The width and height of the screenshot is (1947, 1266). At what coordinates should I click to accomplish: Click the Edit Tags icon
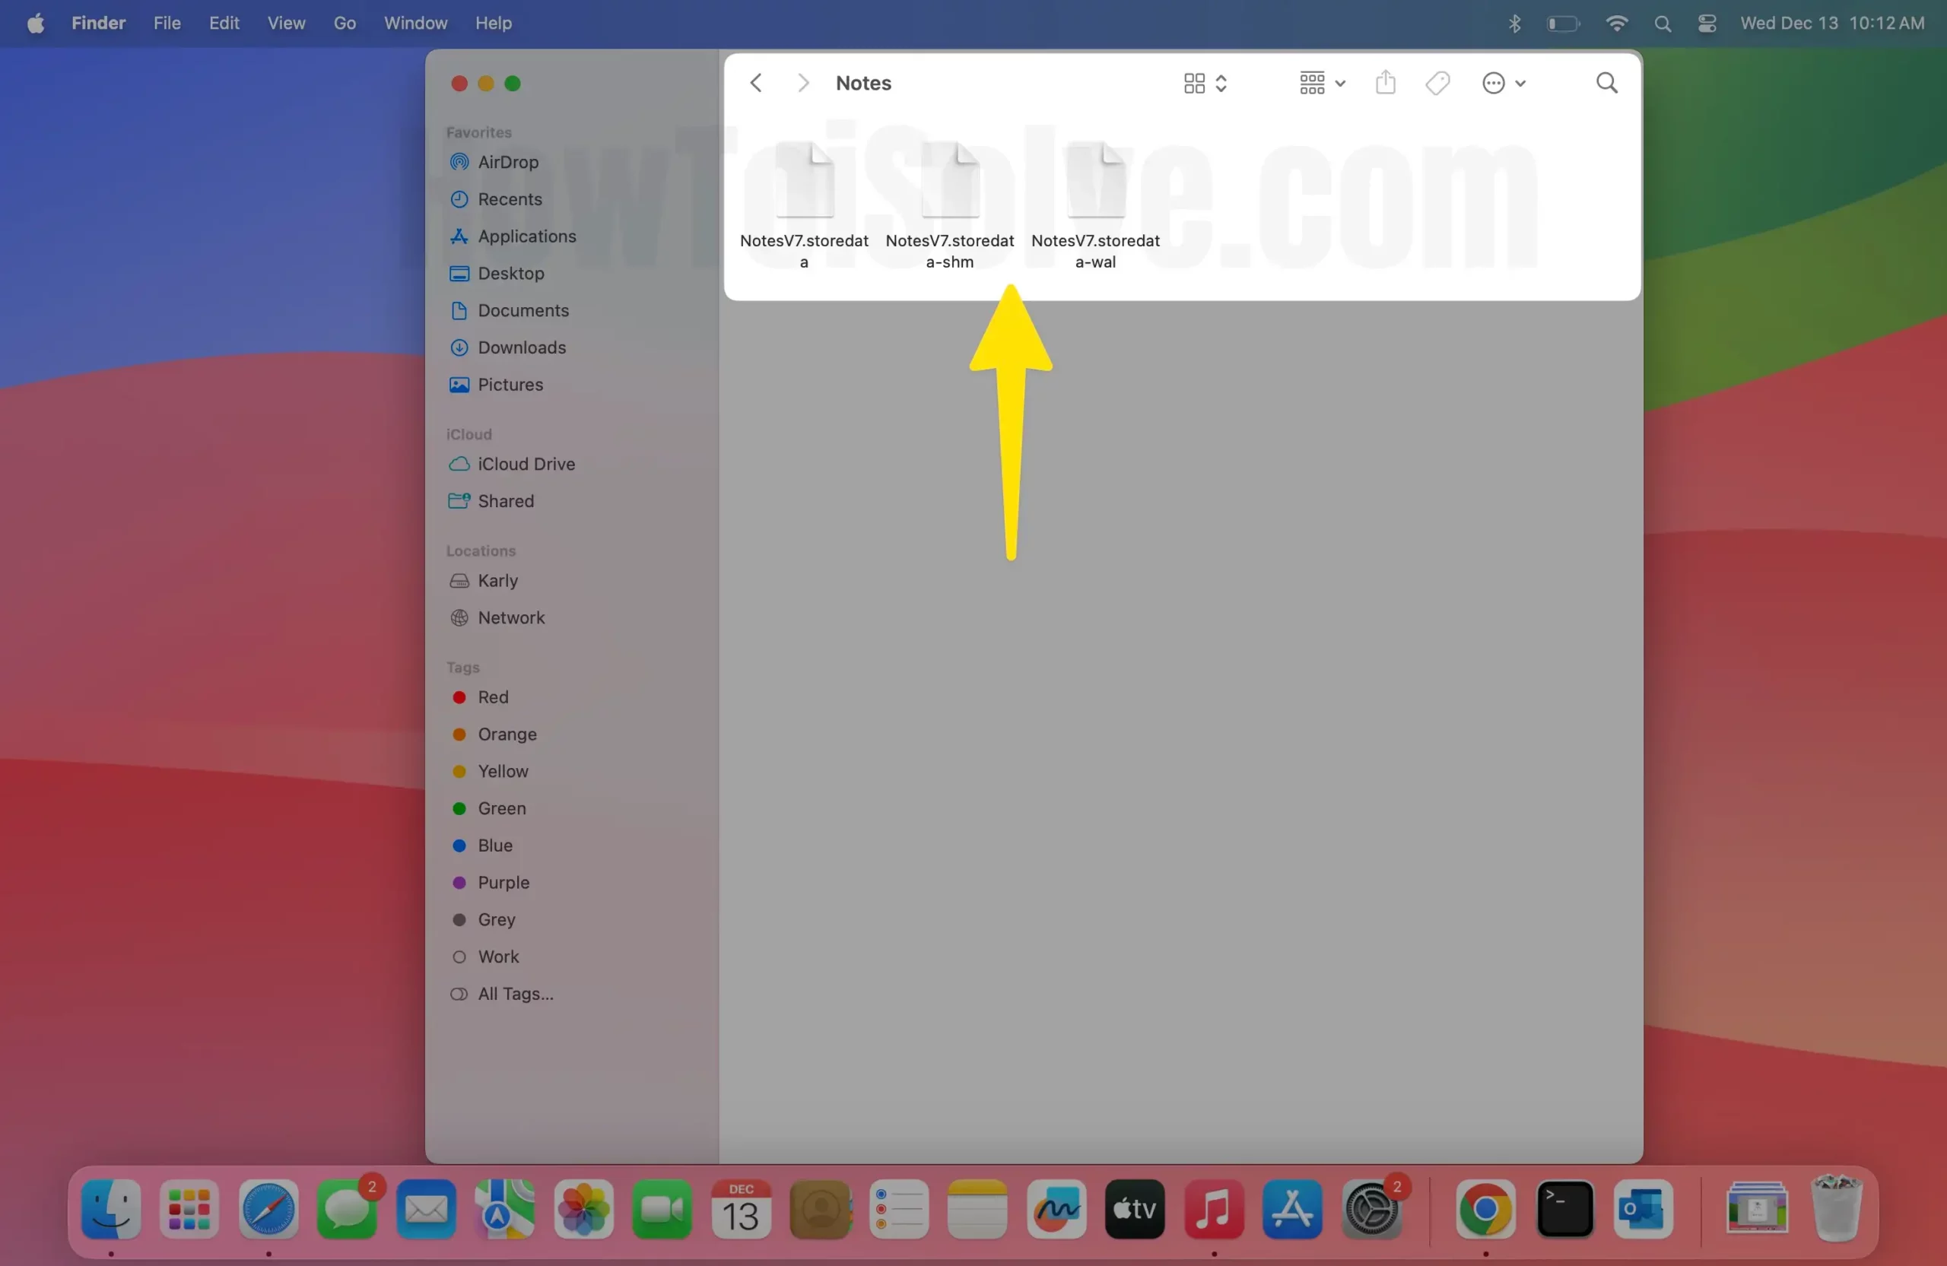[x=1437, y=84]
